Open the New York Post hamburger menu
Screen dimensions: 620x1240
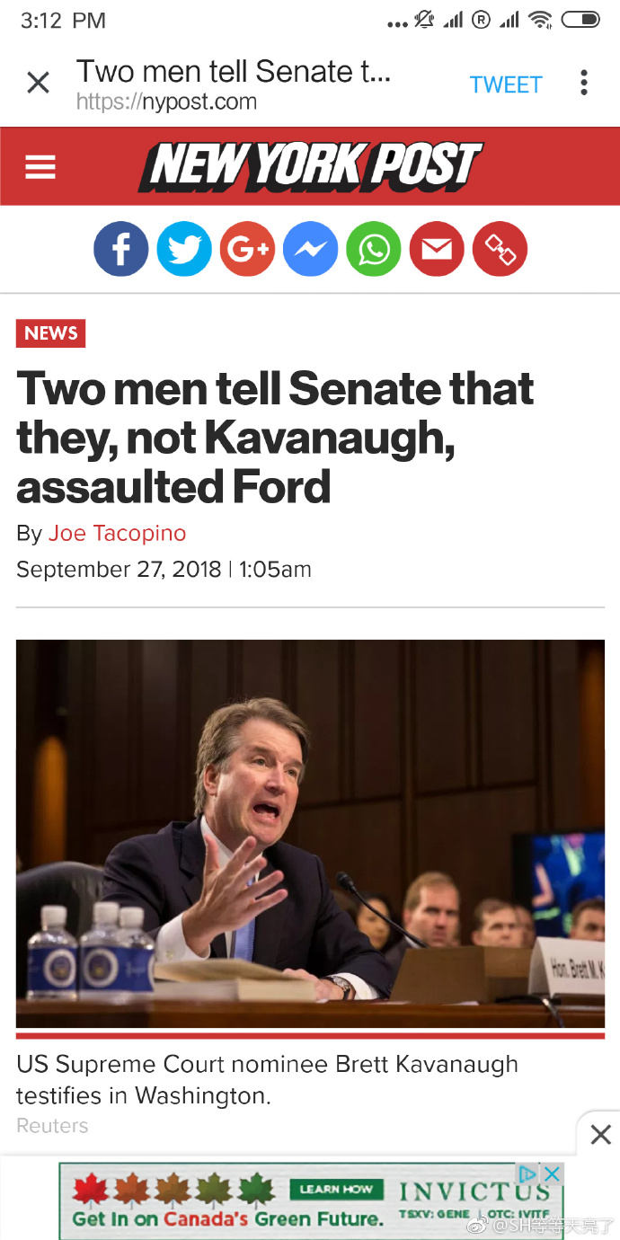pyautogui.click(x=40, y=167)
